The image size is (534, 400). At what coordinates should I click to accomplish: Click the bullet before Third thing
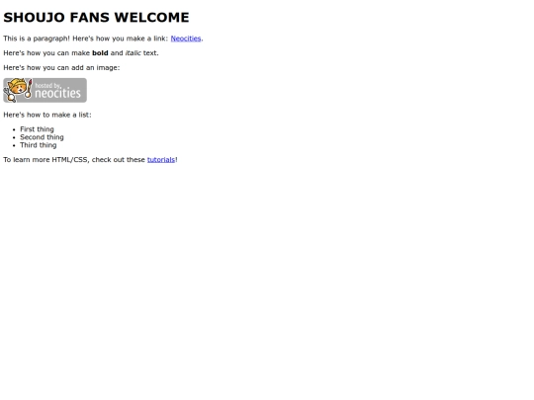click(x=14, y=145)
